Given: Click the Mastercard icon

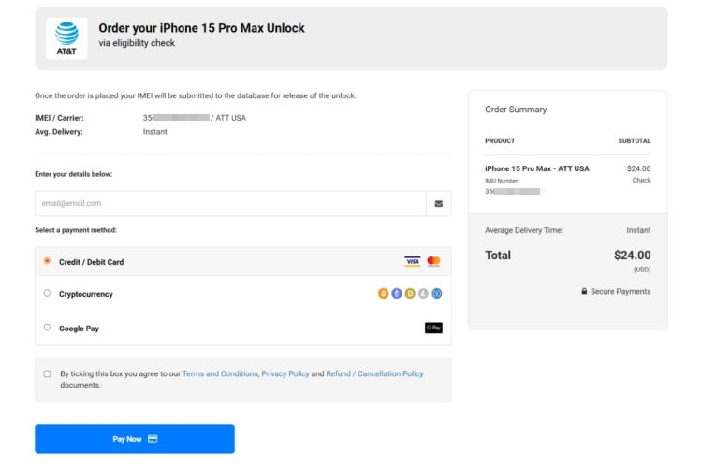Looking at the screenshot, I should point(433,261).
